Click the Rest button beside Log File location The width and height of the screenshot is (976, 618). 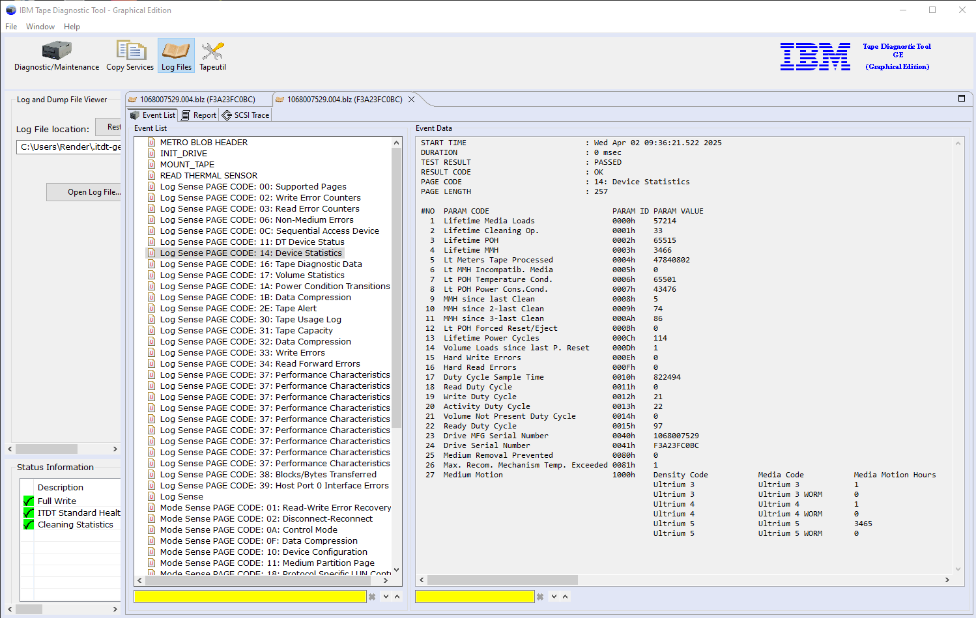click(x=109, y=127)
